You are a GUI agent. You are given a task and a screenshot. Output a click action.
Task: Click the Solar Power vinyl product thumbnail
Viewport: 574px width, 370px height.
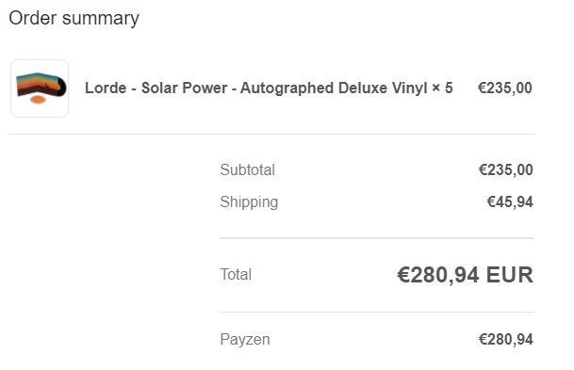tap(40, 88)
